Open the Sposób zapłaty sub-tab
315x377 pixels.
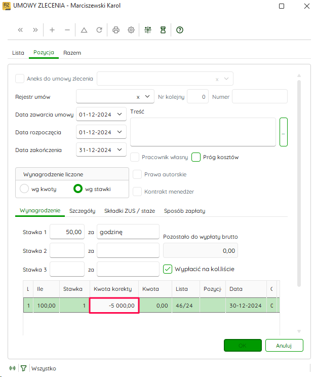[x=184, y=211]
